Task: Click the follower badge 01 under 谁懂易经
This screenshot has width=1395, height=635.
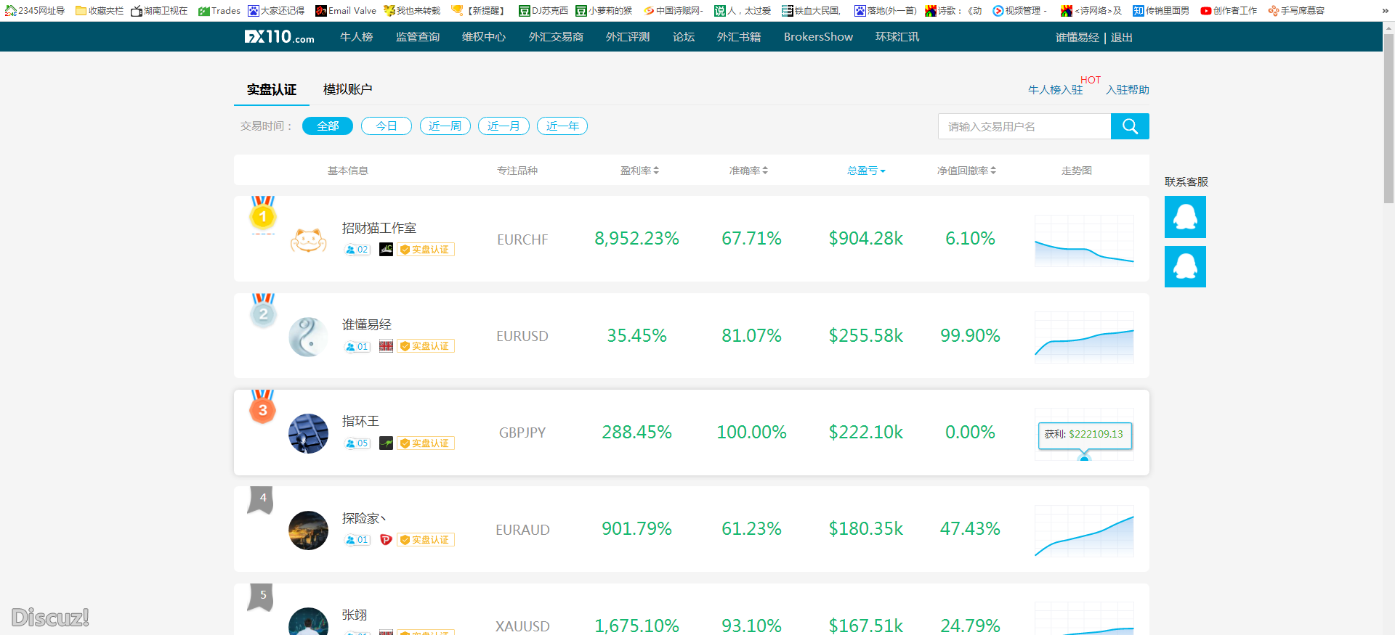Action: tap(357, 347)
